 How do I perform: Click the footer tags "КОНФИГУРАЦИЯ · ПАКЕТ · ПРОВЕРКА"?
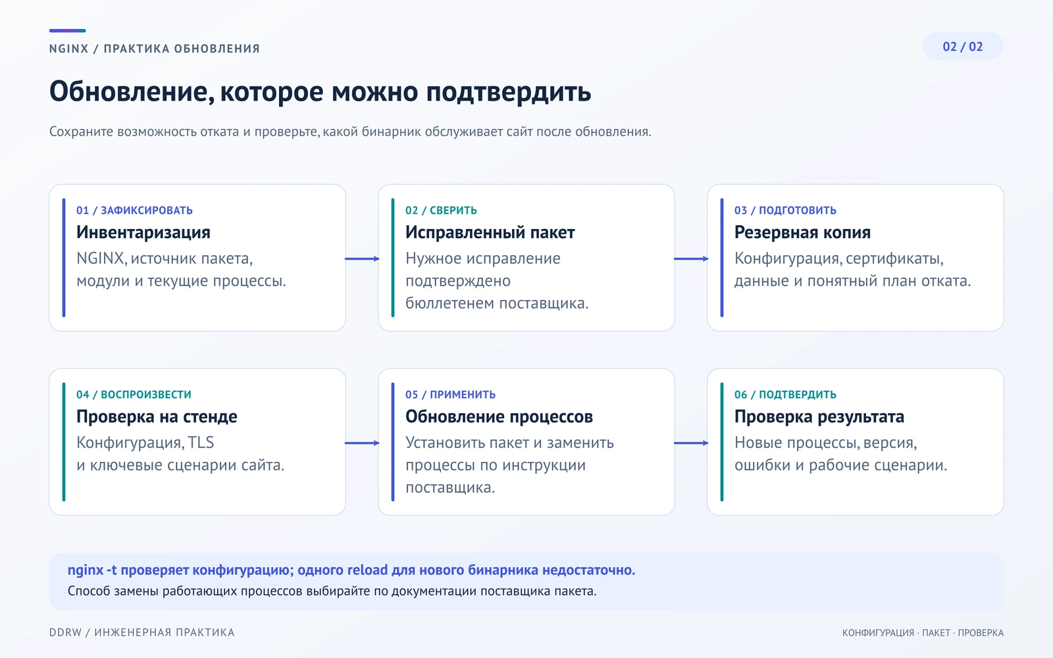pos(923,633)
